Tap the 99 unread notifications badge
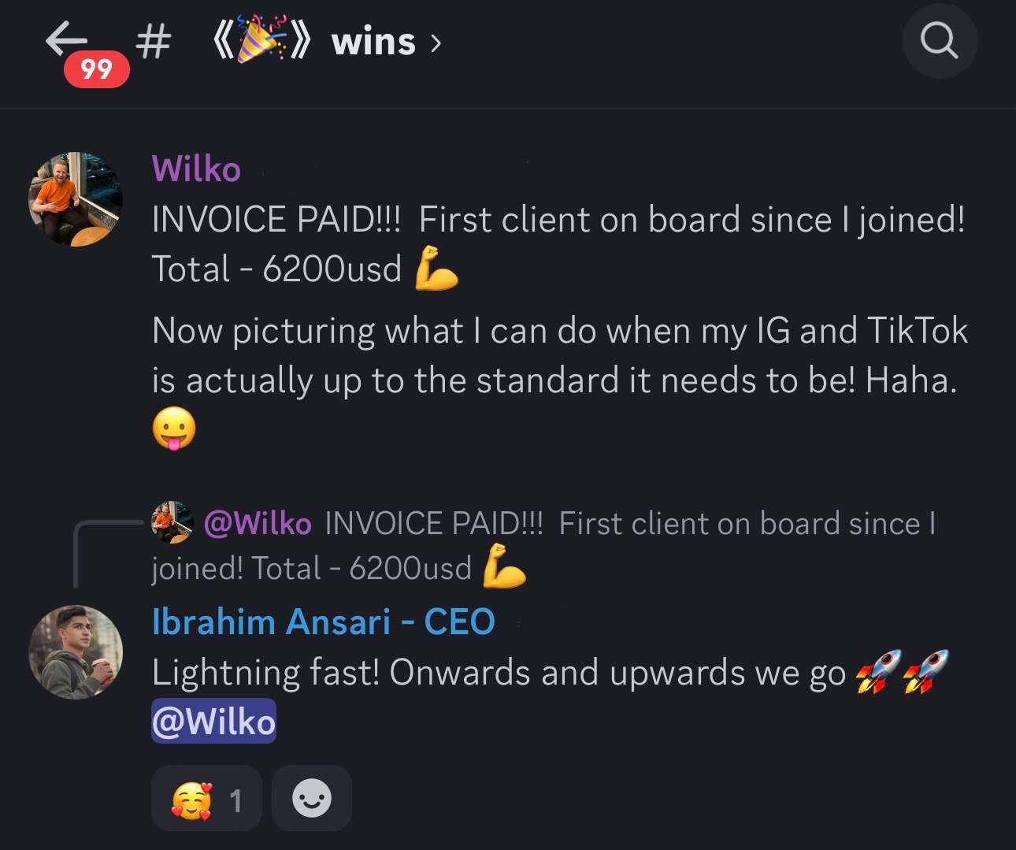Screen dimensions: 1016x850 [x=97, y=69]
